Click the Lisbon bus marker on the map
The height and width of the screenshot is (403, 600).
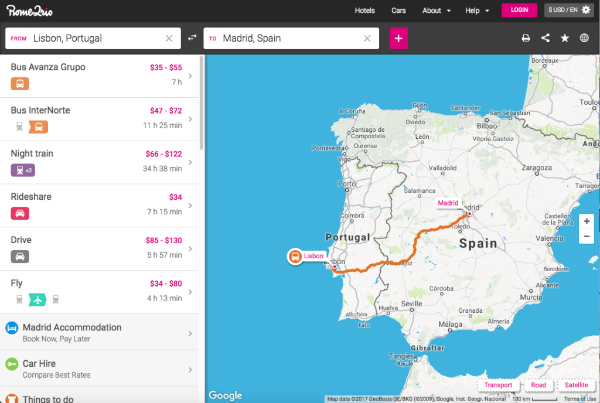point(295,256)
